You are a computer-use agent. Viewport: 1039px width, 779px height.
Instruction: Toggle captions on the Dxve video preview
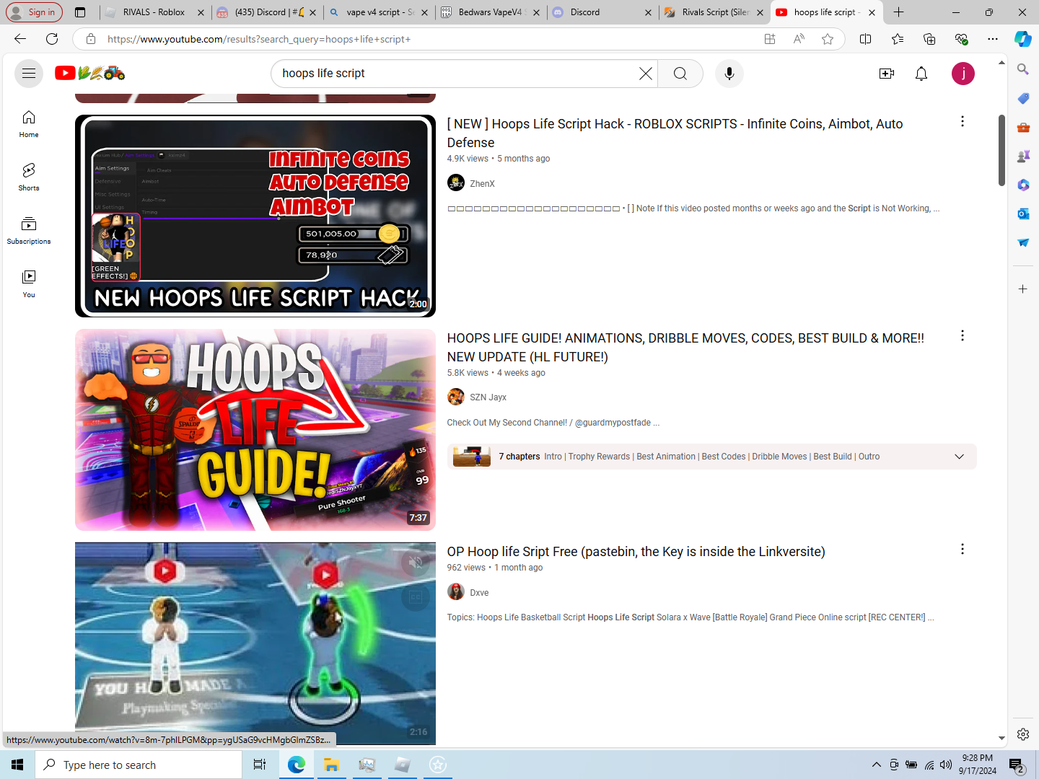[416, 597]
